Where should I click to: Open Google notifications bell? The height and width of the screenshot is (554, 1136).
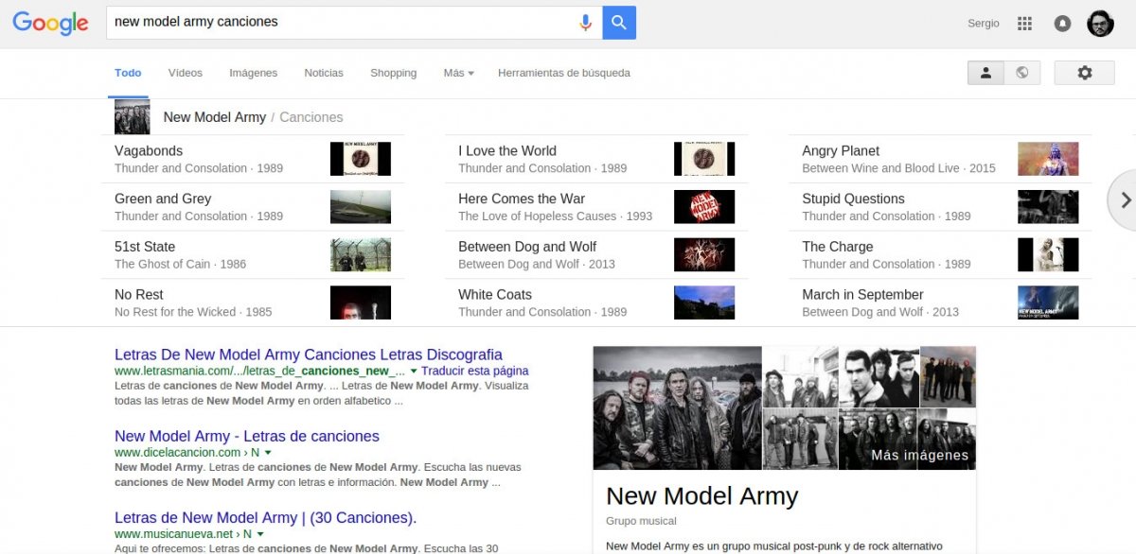[1062, 24]
